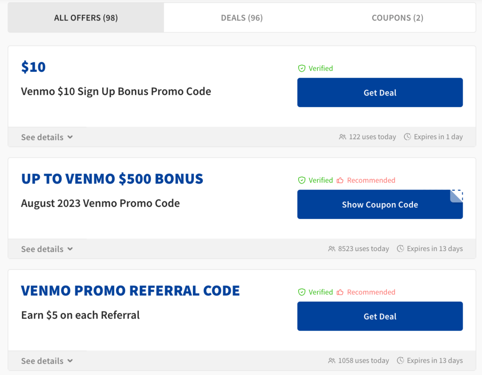Open the VENMO PROMO REFERRAL CODE link
The width and height of the screenshot is (482, 375).
[x=130, y=291]
